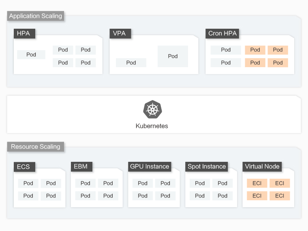The image size is (308, 231).
Task: Click the top-right orange Pod in Cron HPA
Action: (278, 50)
